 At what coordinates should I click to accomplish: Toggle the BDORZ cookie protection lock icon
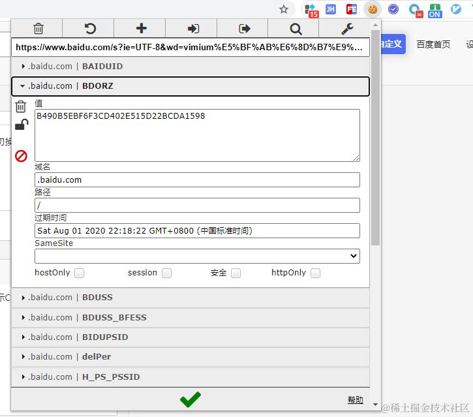click(x=22, y=124)
